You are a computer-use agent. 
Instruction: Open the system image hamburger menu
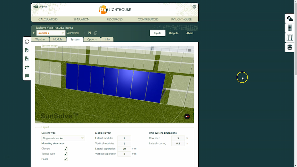tap(190, 50)
